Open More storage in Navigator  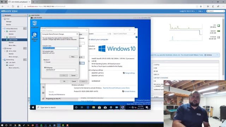pyautogui.click(x=14, y=57)
